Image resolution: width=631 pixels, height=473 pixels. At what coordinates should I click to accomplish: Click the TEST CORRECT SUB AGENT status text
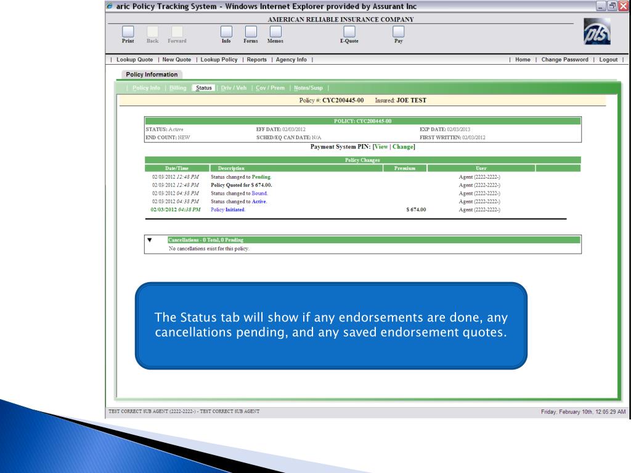[184, 411]
